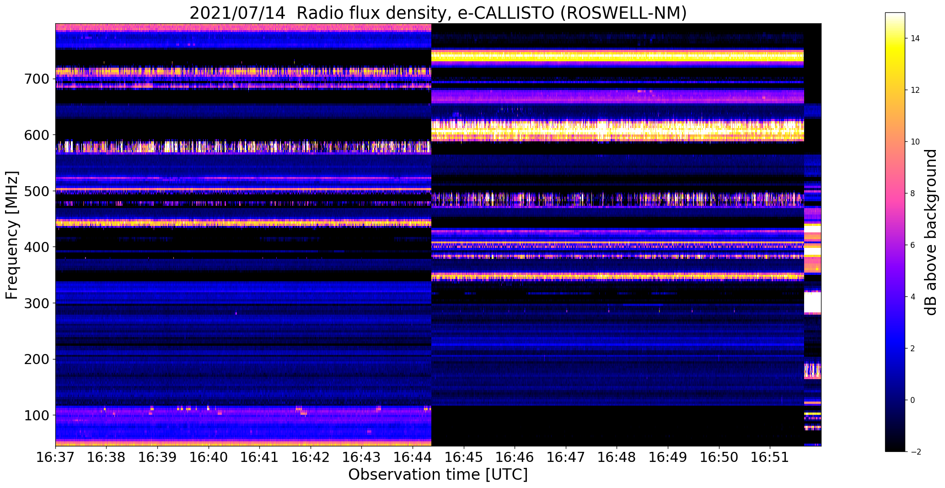Click the colorbar tick label 12

915,90
